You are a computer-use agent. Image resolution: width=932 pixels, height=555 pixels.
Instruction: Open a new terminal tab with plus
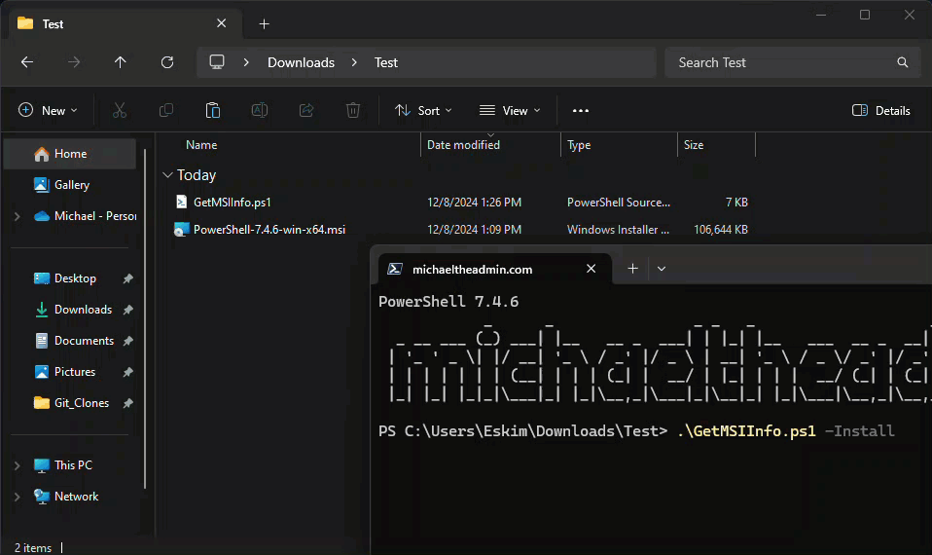pyautogui.click(x=633, y=269)
